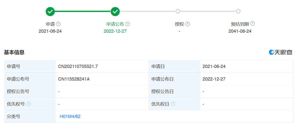297x131 pixels.
Task: Click the 分类号 row label
Action: [x=13, y=116]
